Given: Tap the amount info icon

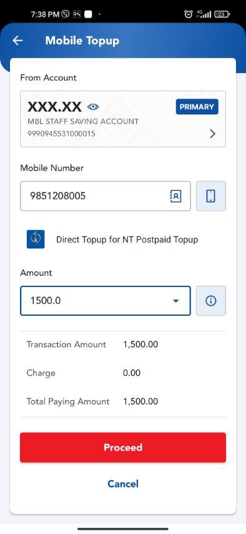Looking at the screenshot, I should [211, 301].
